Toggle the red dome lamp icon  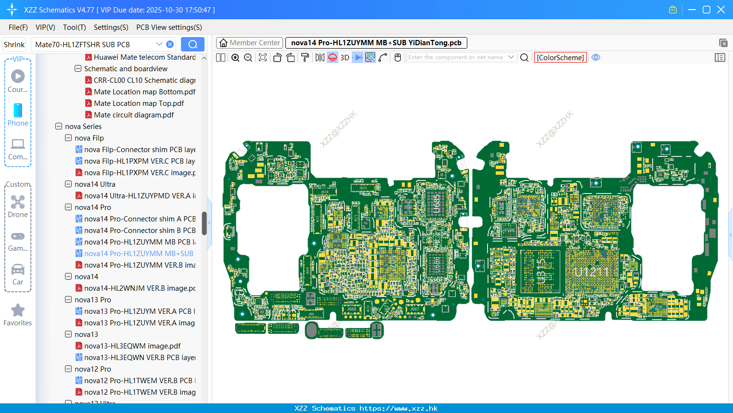click(x=333, y=57)
